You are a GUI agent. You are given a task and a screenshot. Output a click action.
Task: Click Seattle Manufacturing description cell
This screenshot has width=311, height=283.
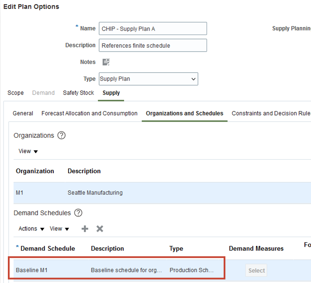[95, 192]
